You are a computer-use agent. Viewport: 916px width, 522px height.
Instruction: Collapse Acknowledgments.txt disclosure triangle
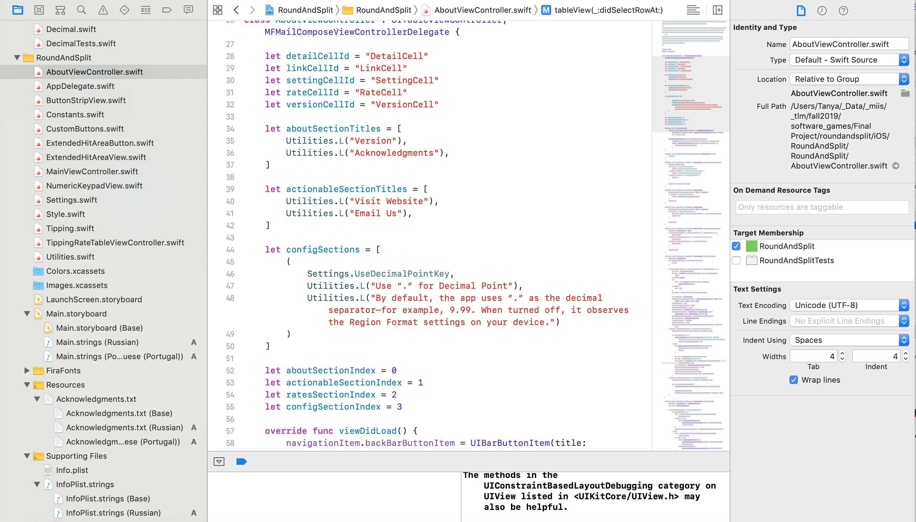pos(37,399)
